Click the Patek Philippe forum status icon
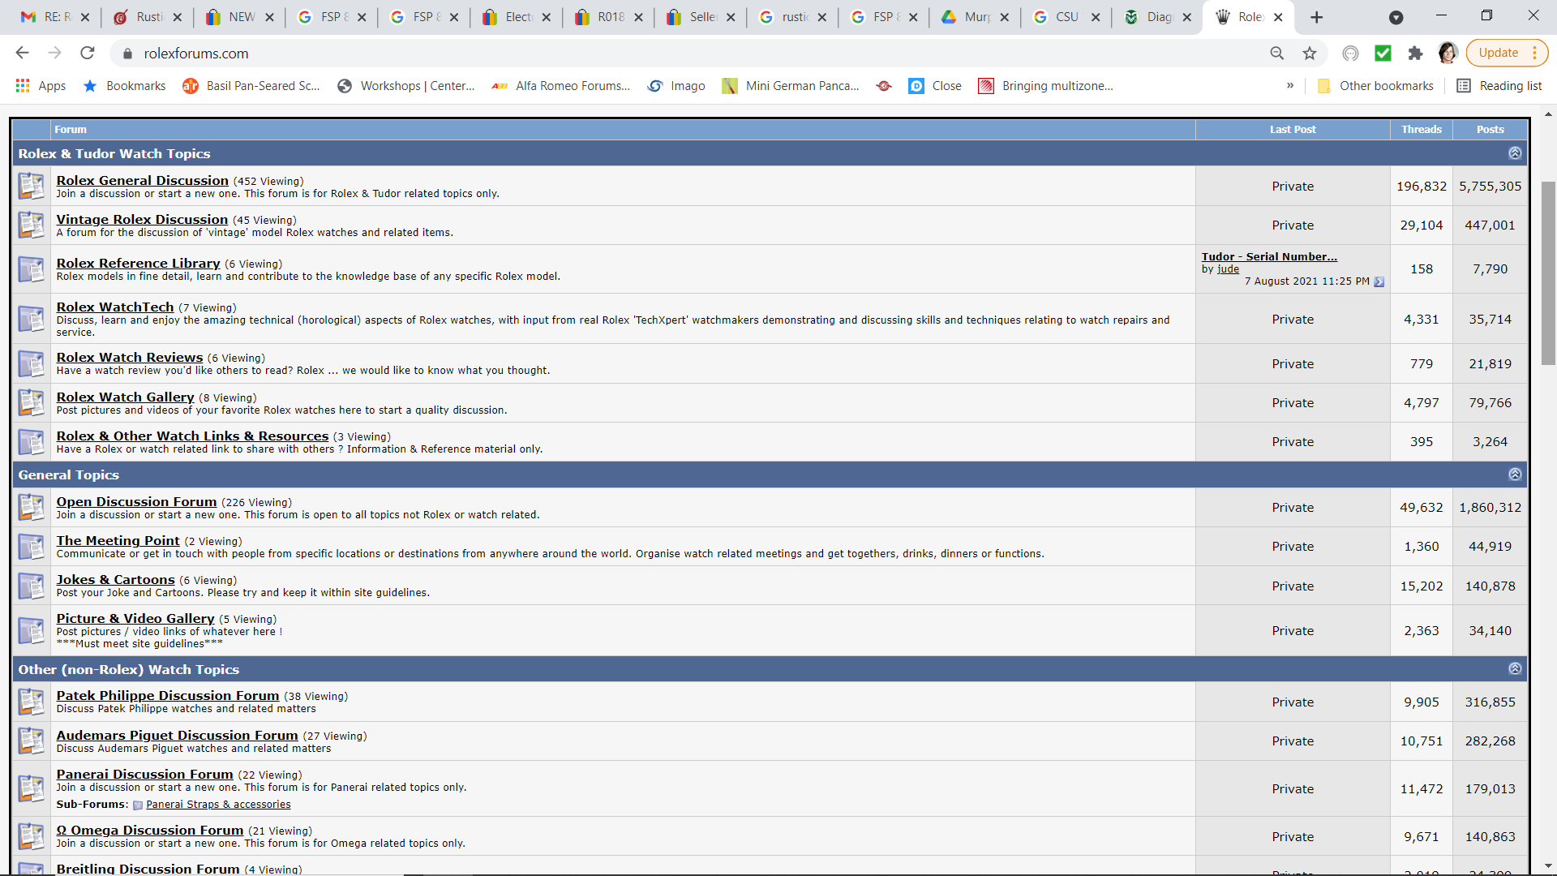 tap(32, 702)
